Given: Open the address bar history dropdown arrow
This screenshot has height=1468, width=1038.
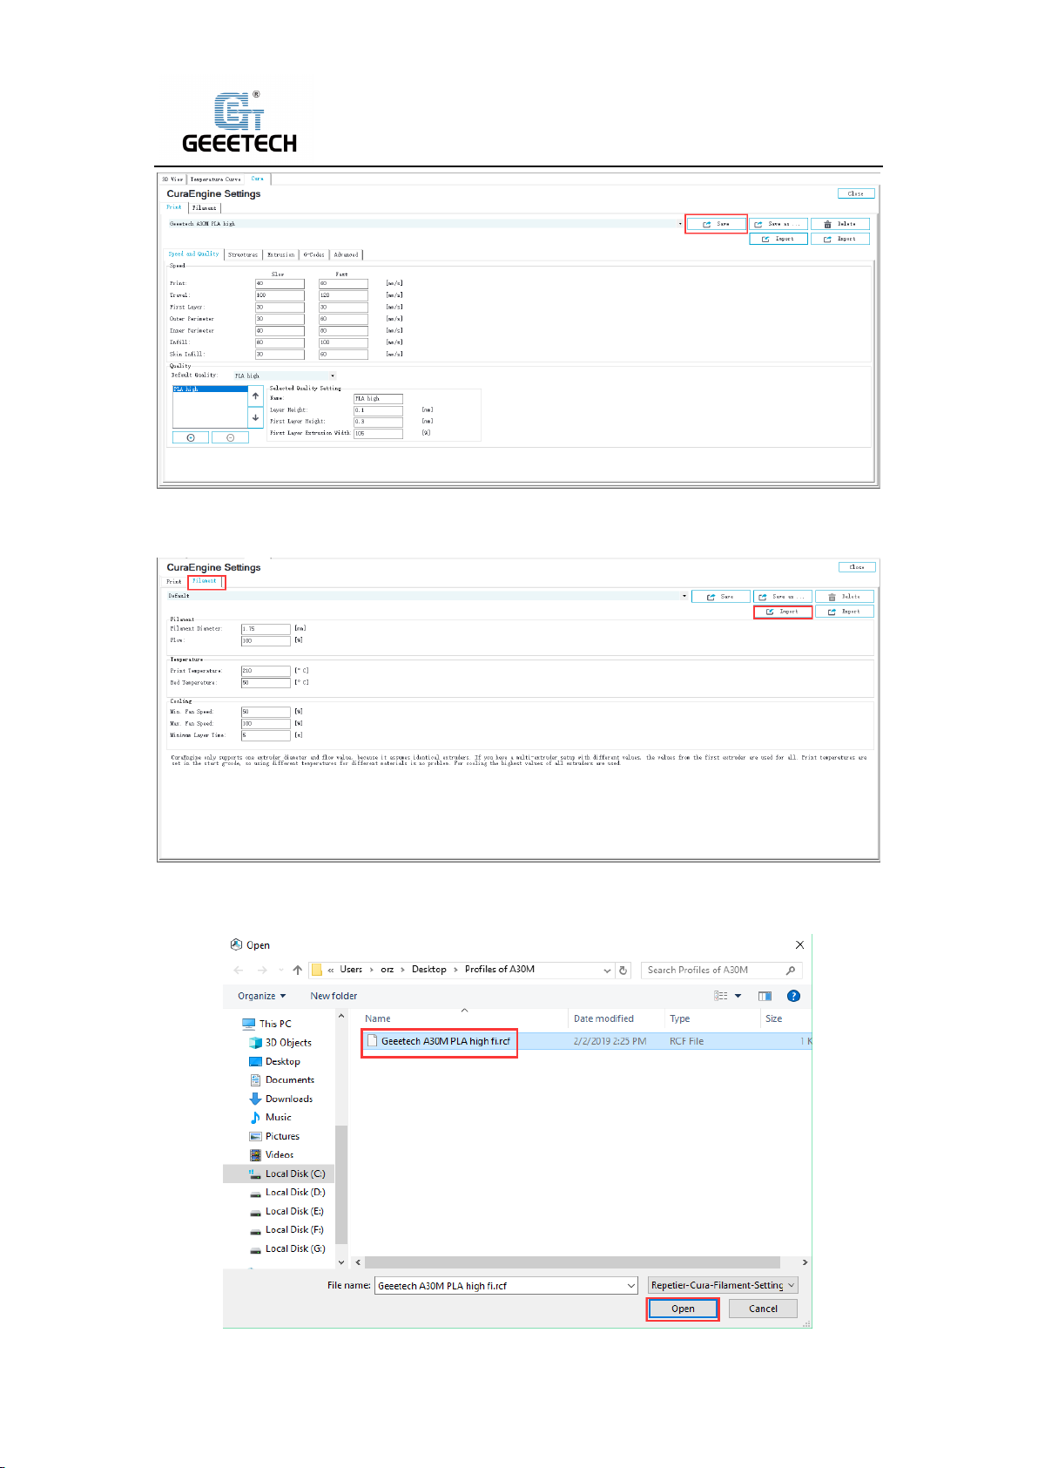Looking at the screenshot, I should [607, 970].
